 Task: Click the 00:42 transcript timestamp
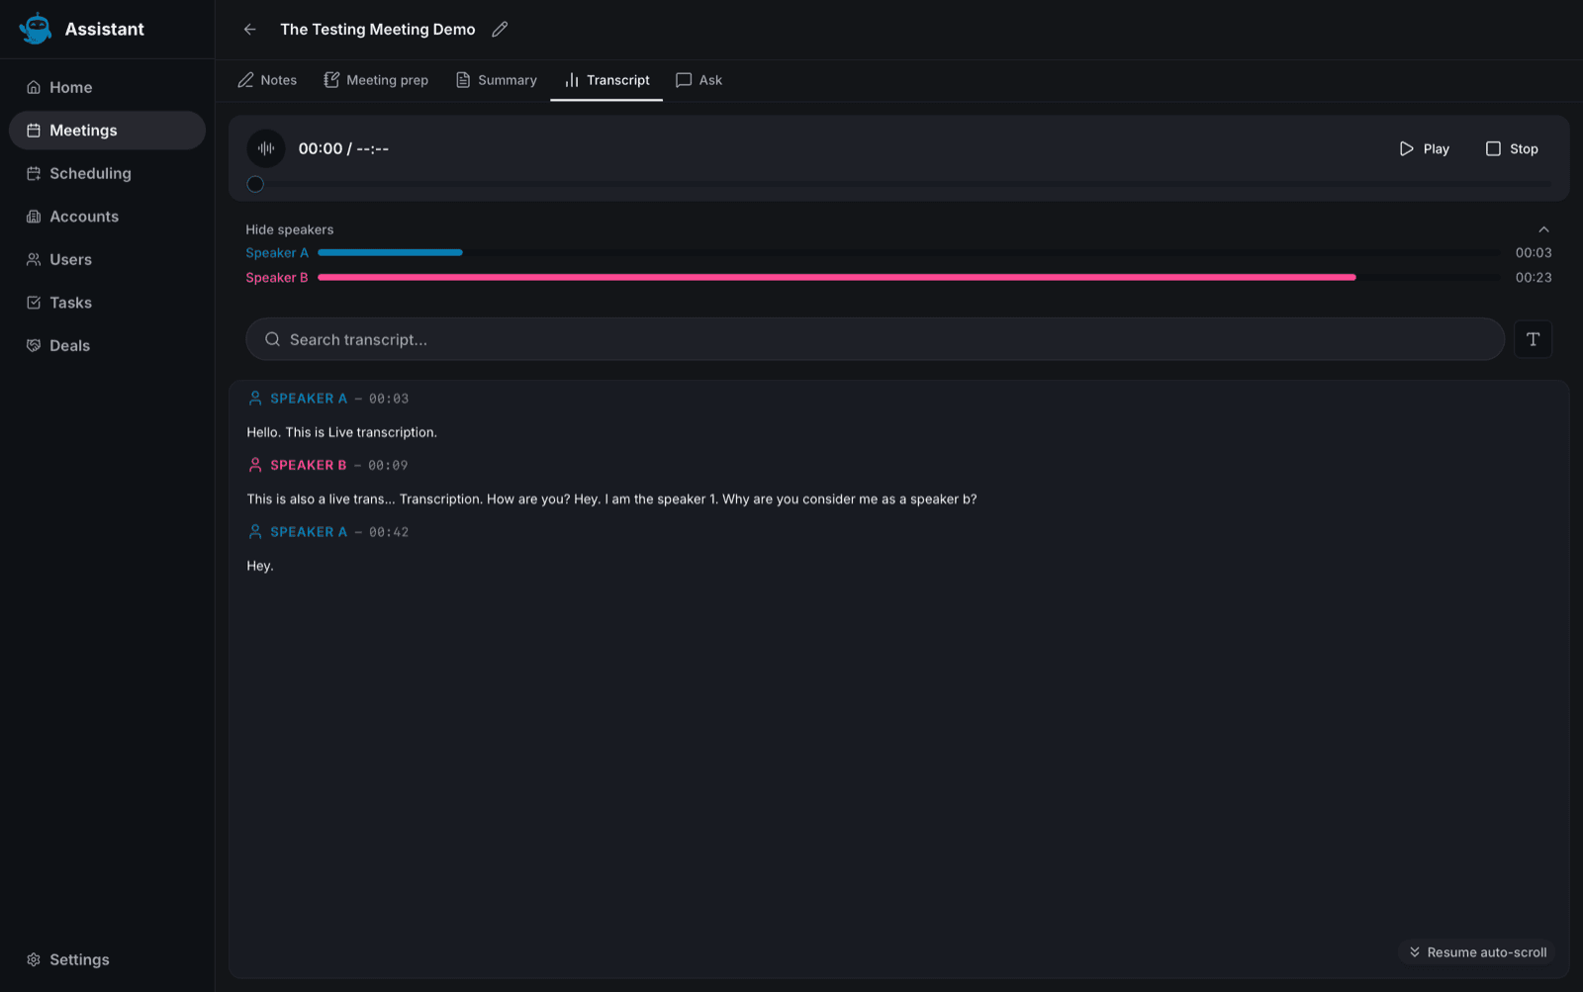coord(389,532)
